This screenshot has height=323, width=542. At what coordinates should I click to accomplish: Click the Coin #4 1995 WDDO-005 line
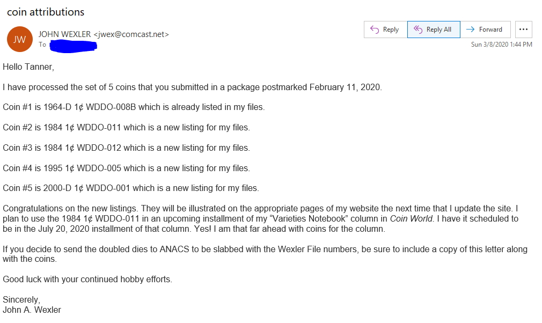(x=126, y=168)
